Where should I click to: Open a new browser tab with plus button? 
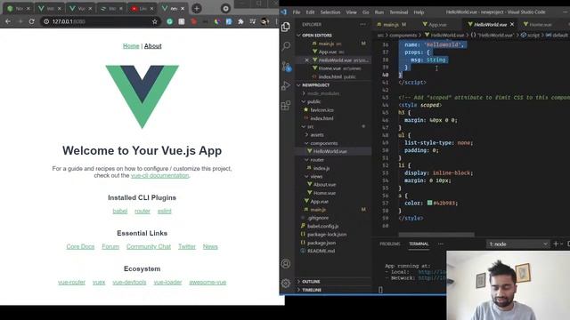point(197,8)
